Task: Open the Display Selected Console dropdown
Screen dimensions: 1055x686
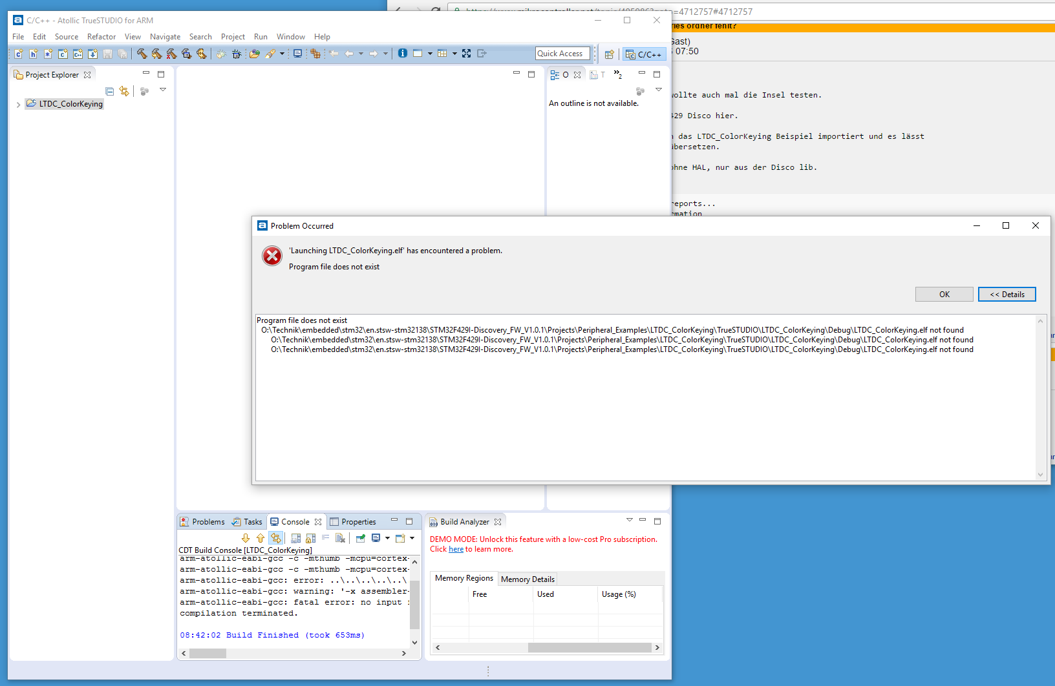Action: coord(387,538)
